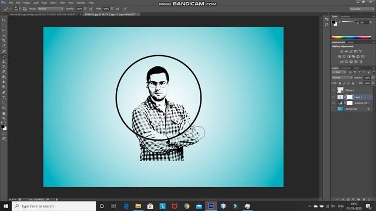Enable airbrush mode in options bar
Image resolution: width=376 pixels, height=211 pixels.
[117, 9]
